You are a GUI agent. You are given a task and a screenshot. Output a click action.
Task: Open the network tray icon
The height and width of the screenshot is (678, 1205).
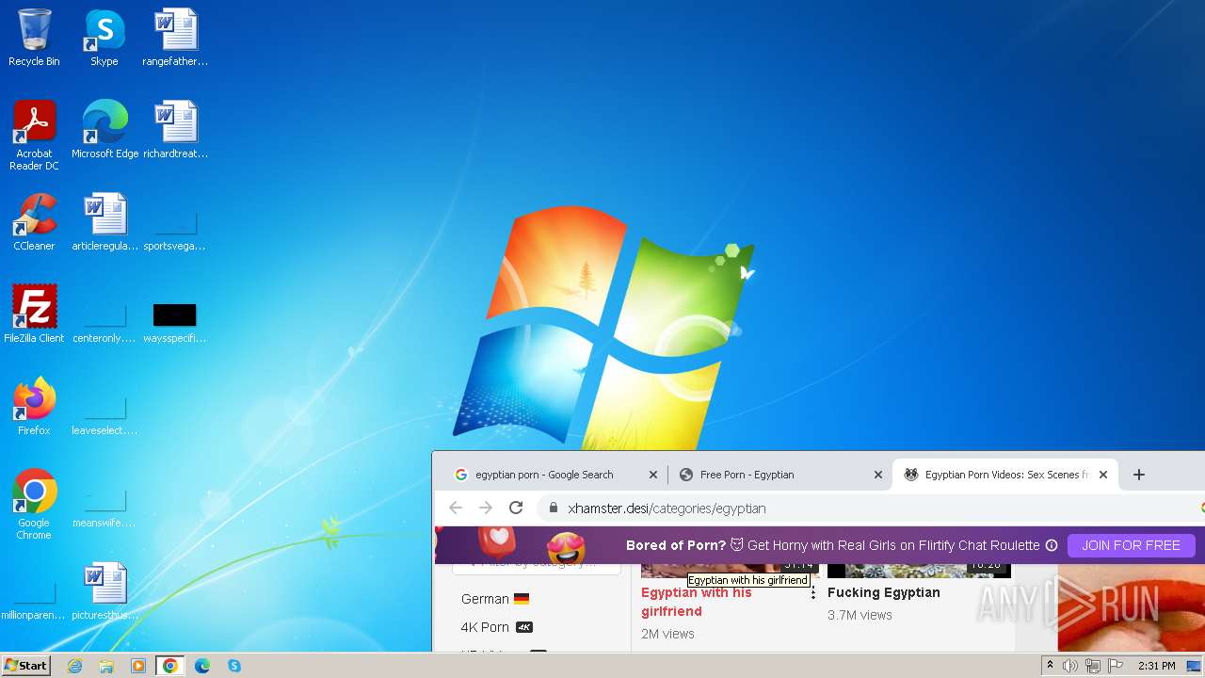[1093, 666]
